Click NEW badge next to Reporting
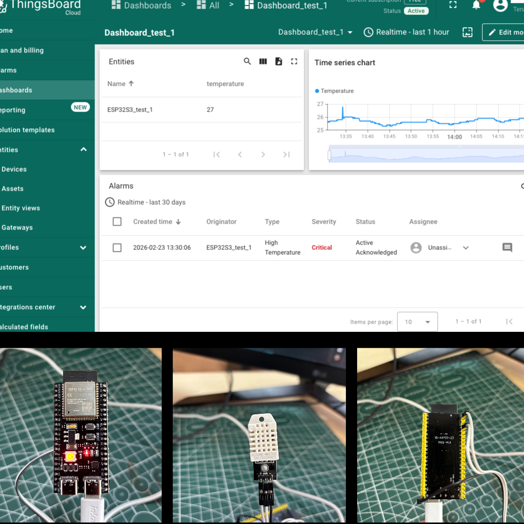 (x=80, y=107)
